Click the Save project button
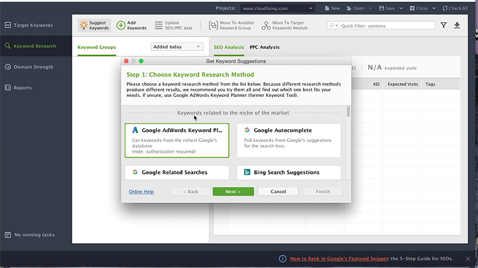This screenshot has height=268, width=478. pyautogui.click(x=387, y=8)
